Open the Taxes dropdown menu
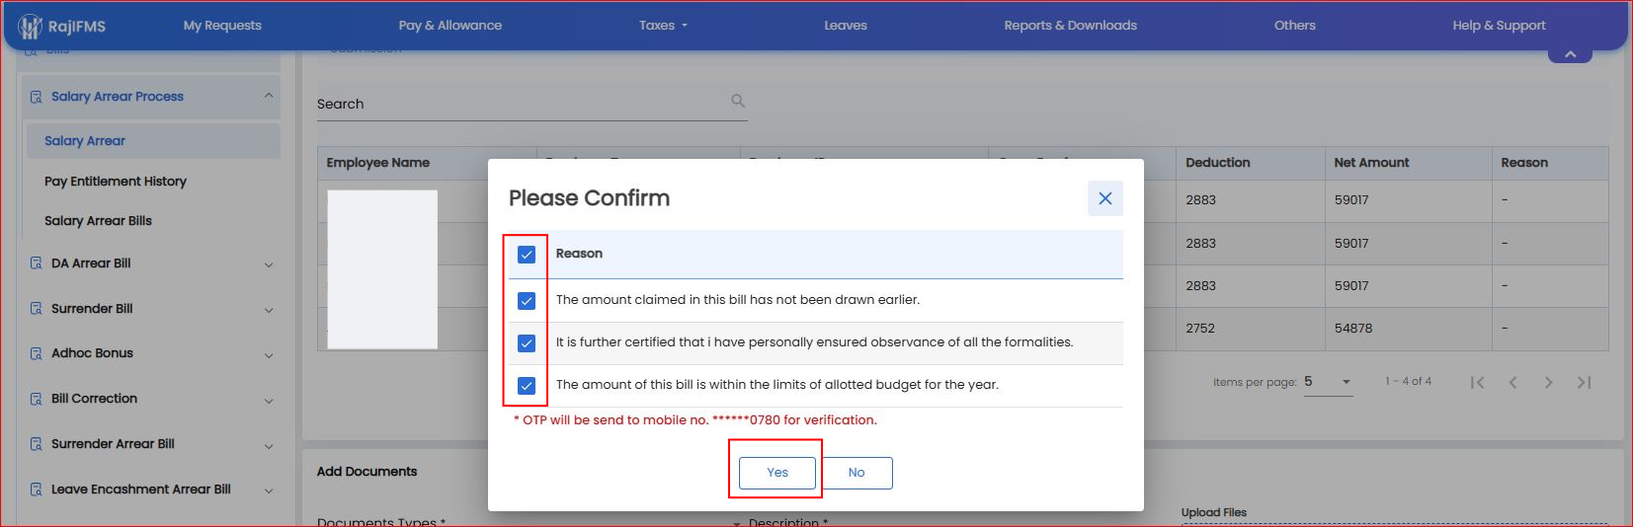 (x=663, y=26)
